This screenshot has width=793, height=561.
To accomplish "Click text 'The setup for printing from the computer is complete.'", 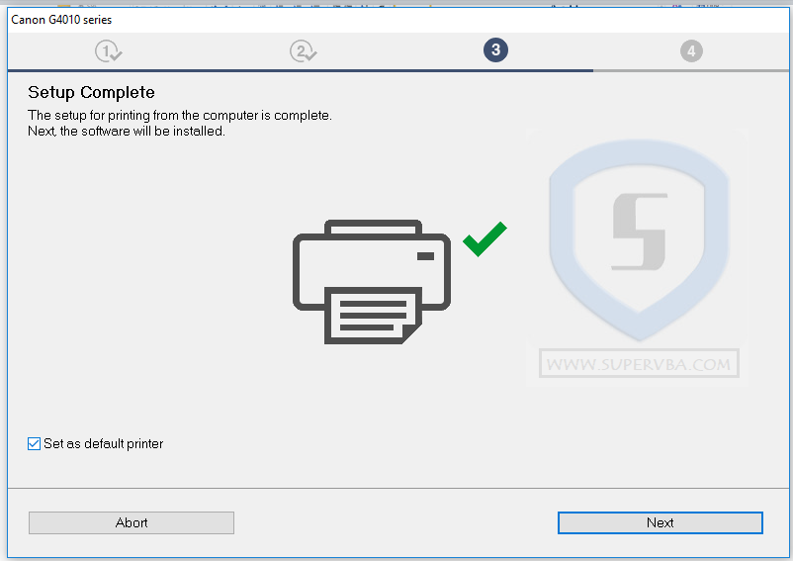I will (180, 116).
